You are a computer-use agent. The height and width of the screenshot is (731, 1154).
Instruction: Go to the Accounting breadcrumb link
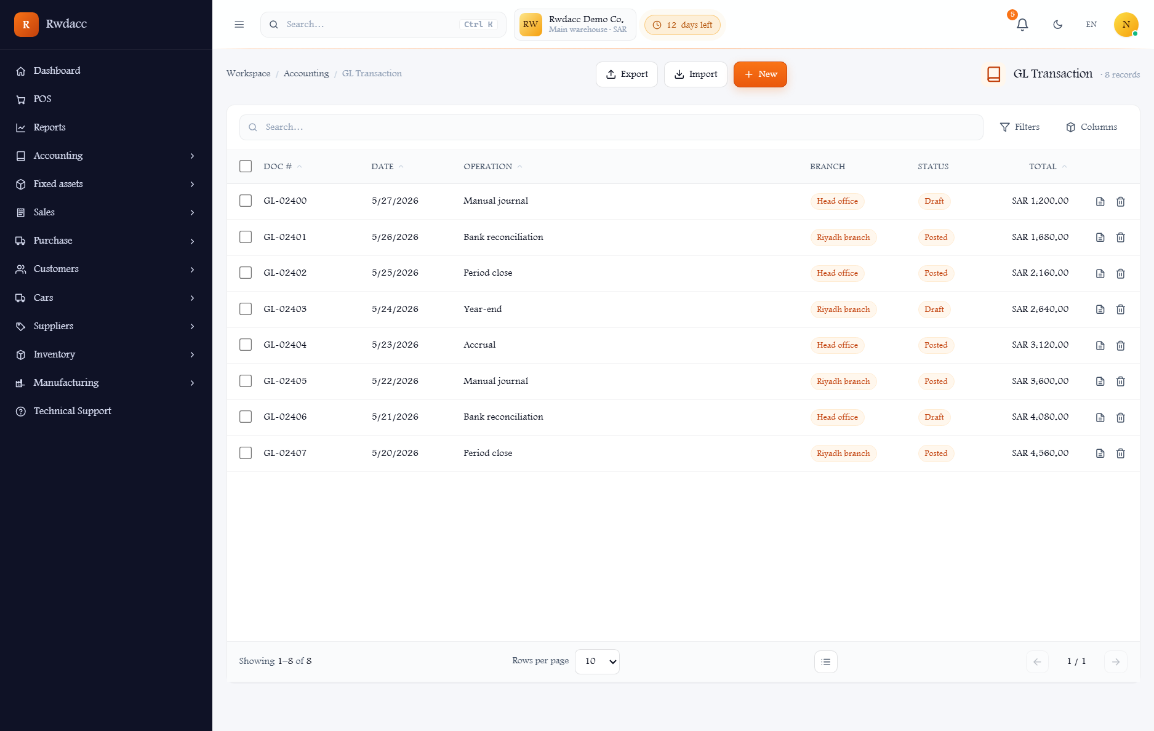pyautogui.click(x=306, y=73)
